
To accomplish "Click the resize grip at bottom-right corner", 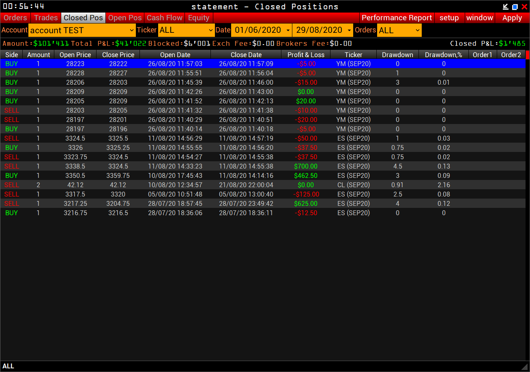I will 525,366.
